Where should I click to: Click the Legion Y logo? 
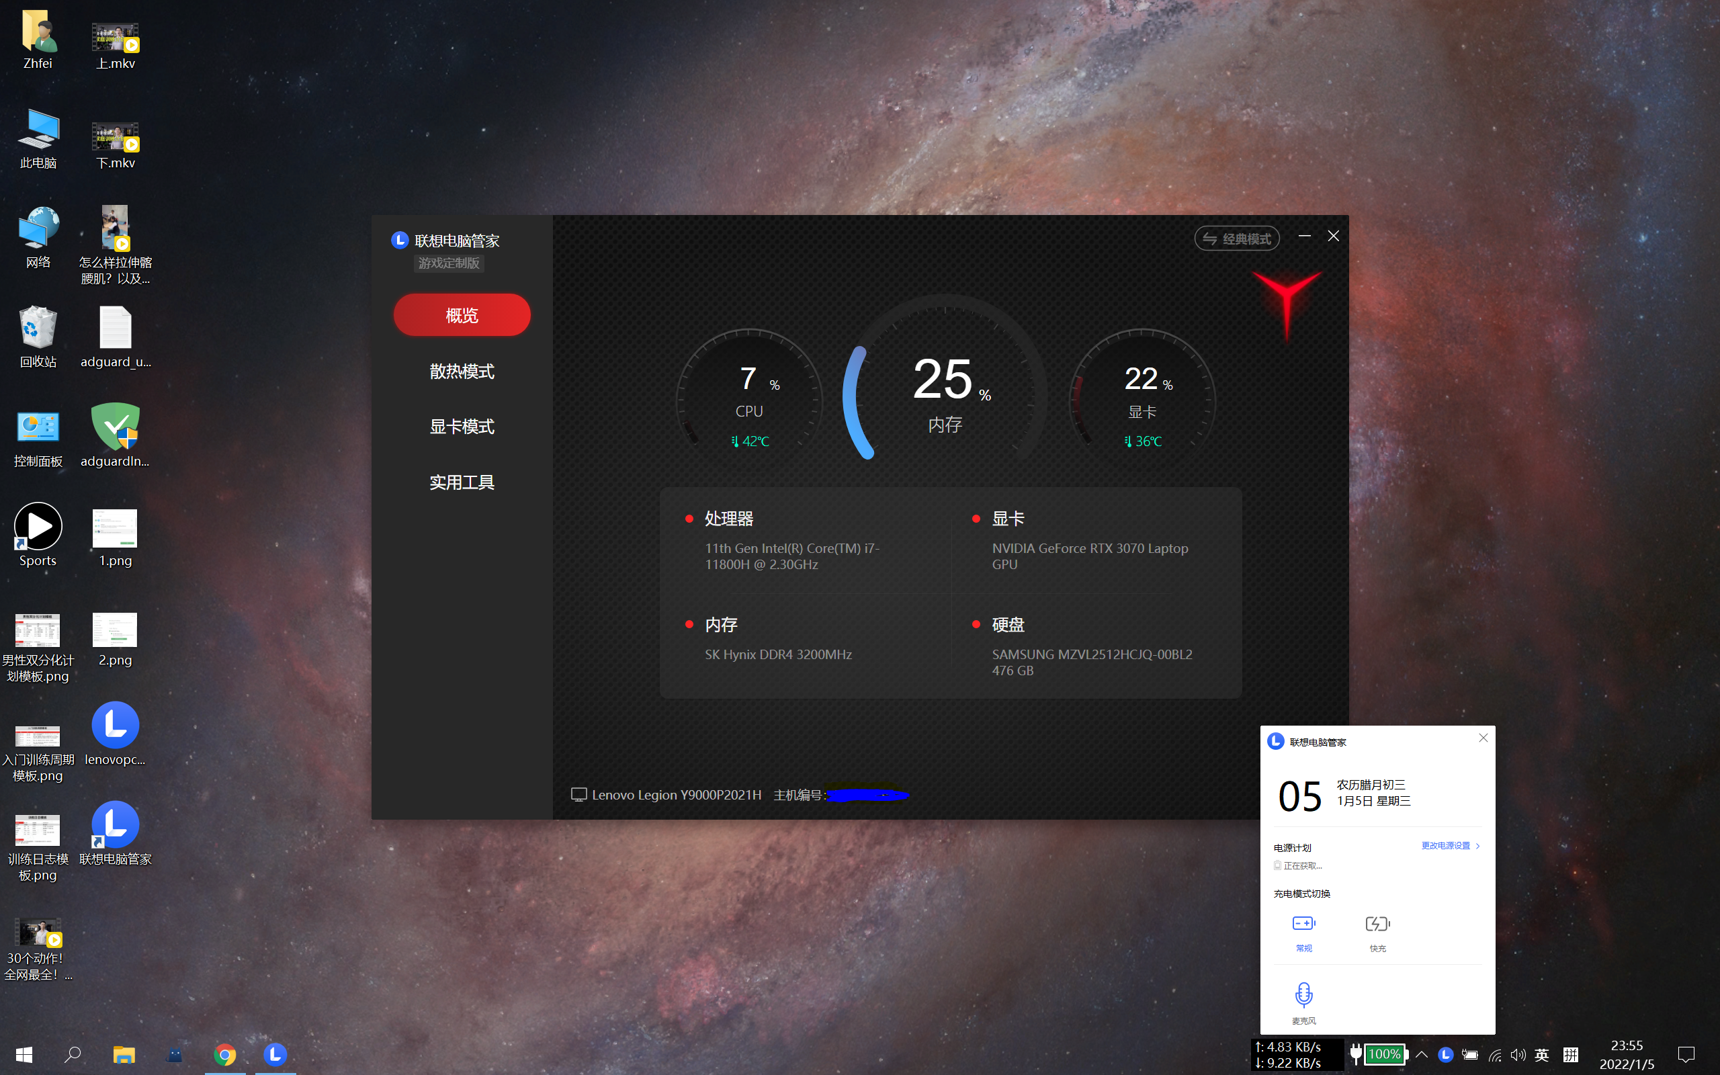coord(1287,304)
